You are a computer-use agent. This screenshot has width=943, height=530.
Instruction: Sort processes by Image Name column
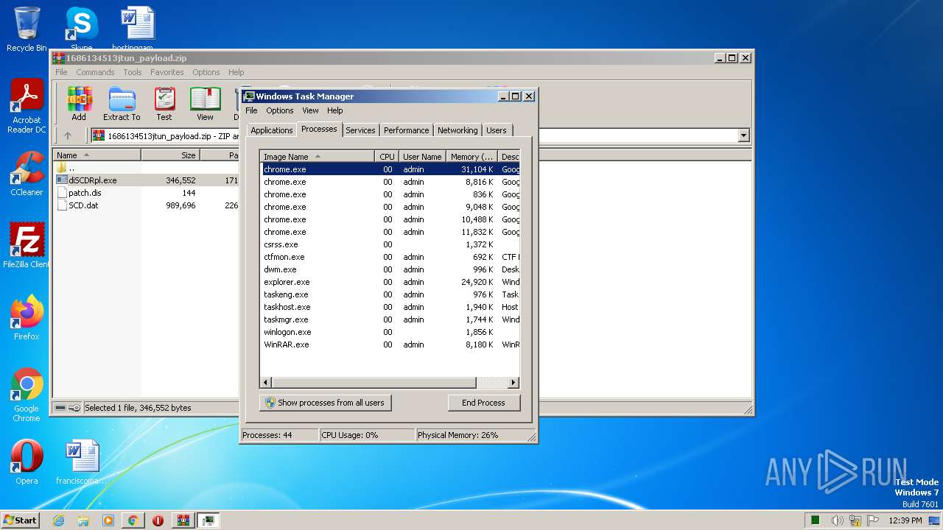click(317, 157)
